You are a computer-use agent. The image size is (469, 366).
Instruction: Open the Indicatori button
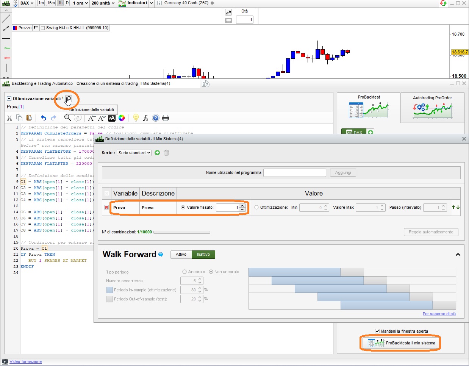pyautogui.click(x=133, y=3)
